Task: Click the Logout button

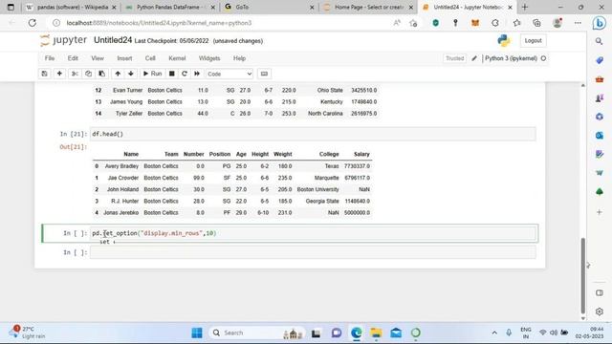Action: tap(533, 40)
